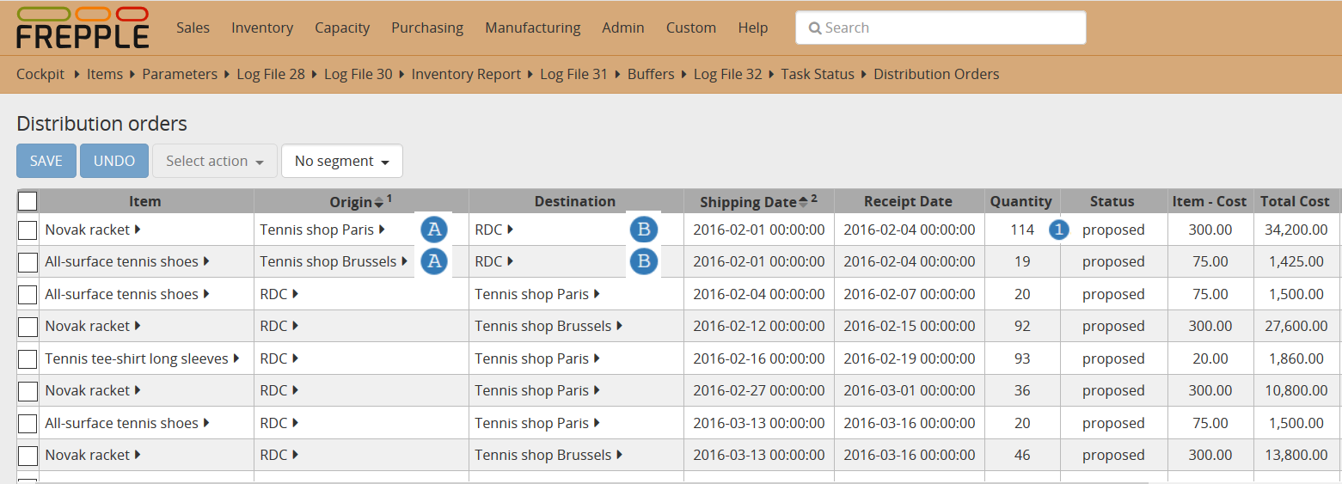Open the Select action dropdown
This screenshot has width=1342, height=484.
[x=215, y=161]
